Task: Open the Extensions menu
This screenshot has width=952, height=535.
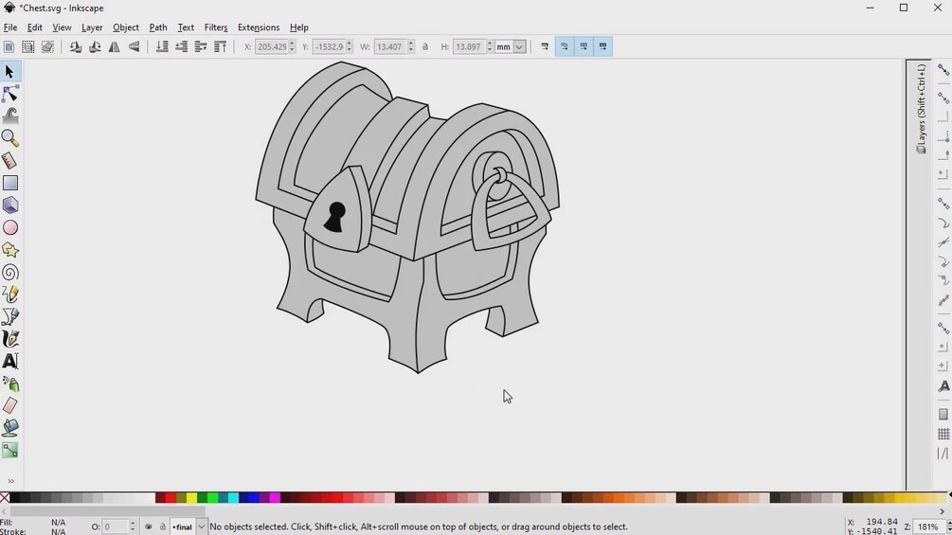Action: [259, 27]
